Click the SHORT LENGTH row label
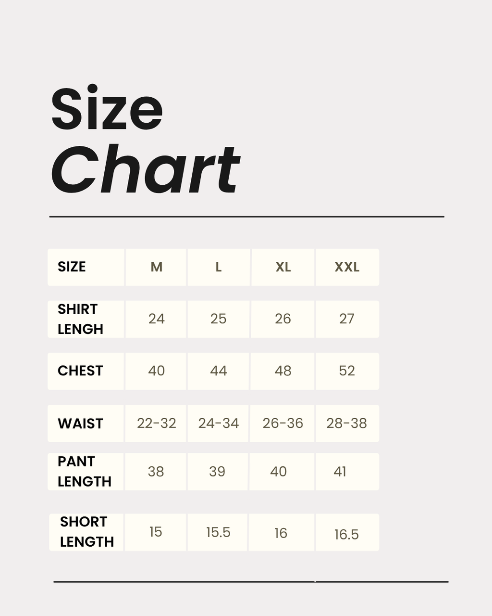 (86, 532)
